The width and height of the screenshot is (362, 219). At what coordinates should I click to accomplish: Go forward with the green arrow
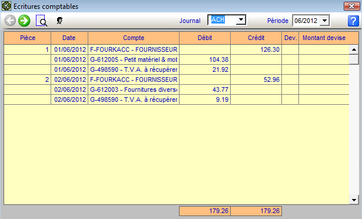pyautogui.click(x=24, y=21)
